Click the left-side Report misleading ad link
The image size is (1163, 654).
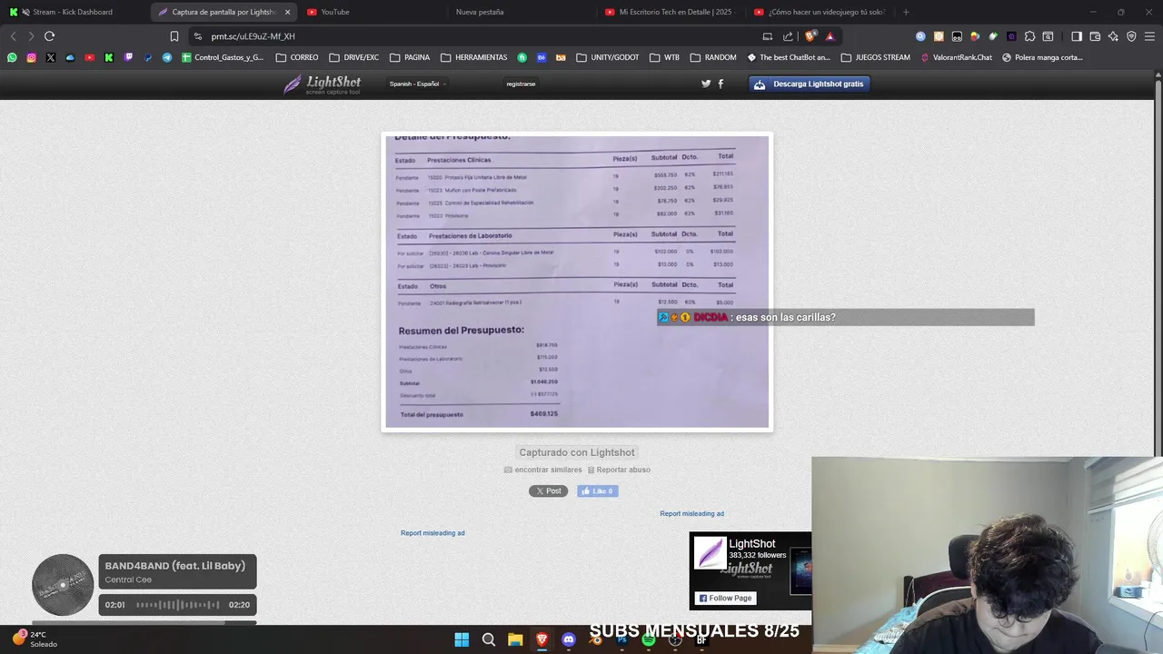coord(432,533)
